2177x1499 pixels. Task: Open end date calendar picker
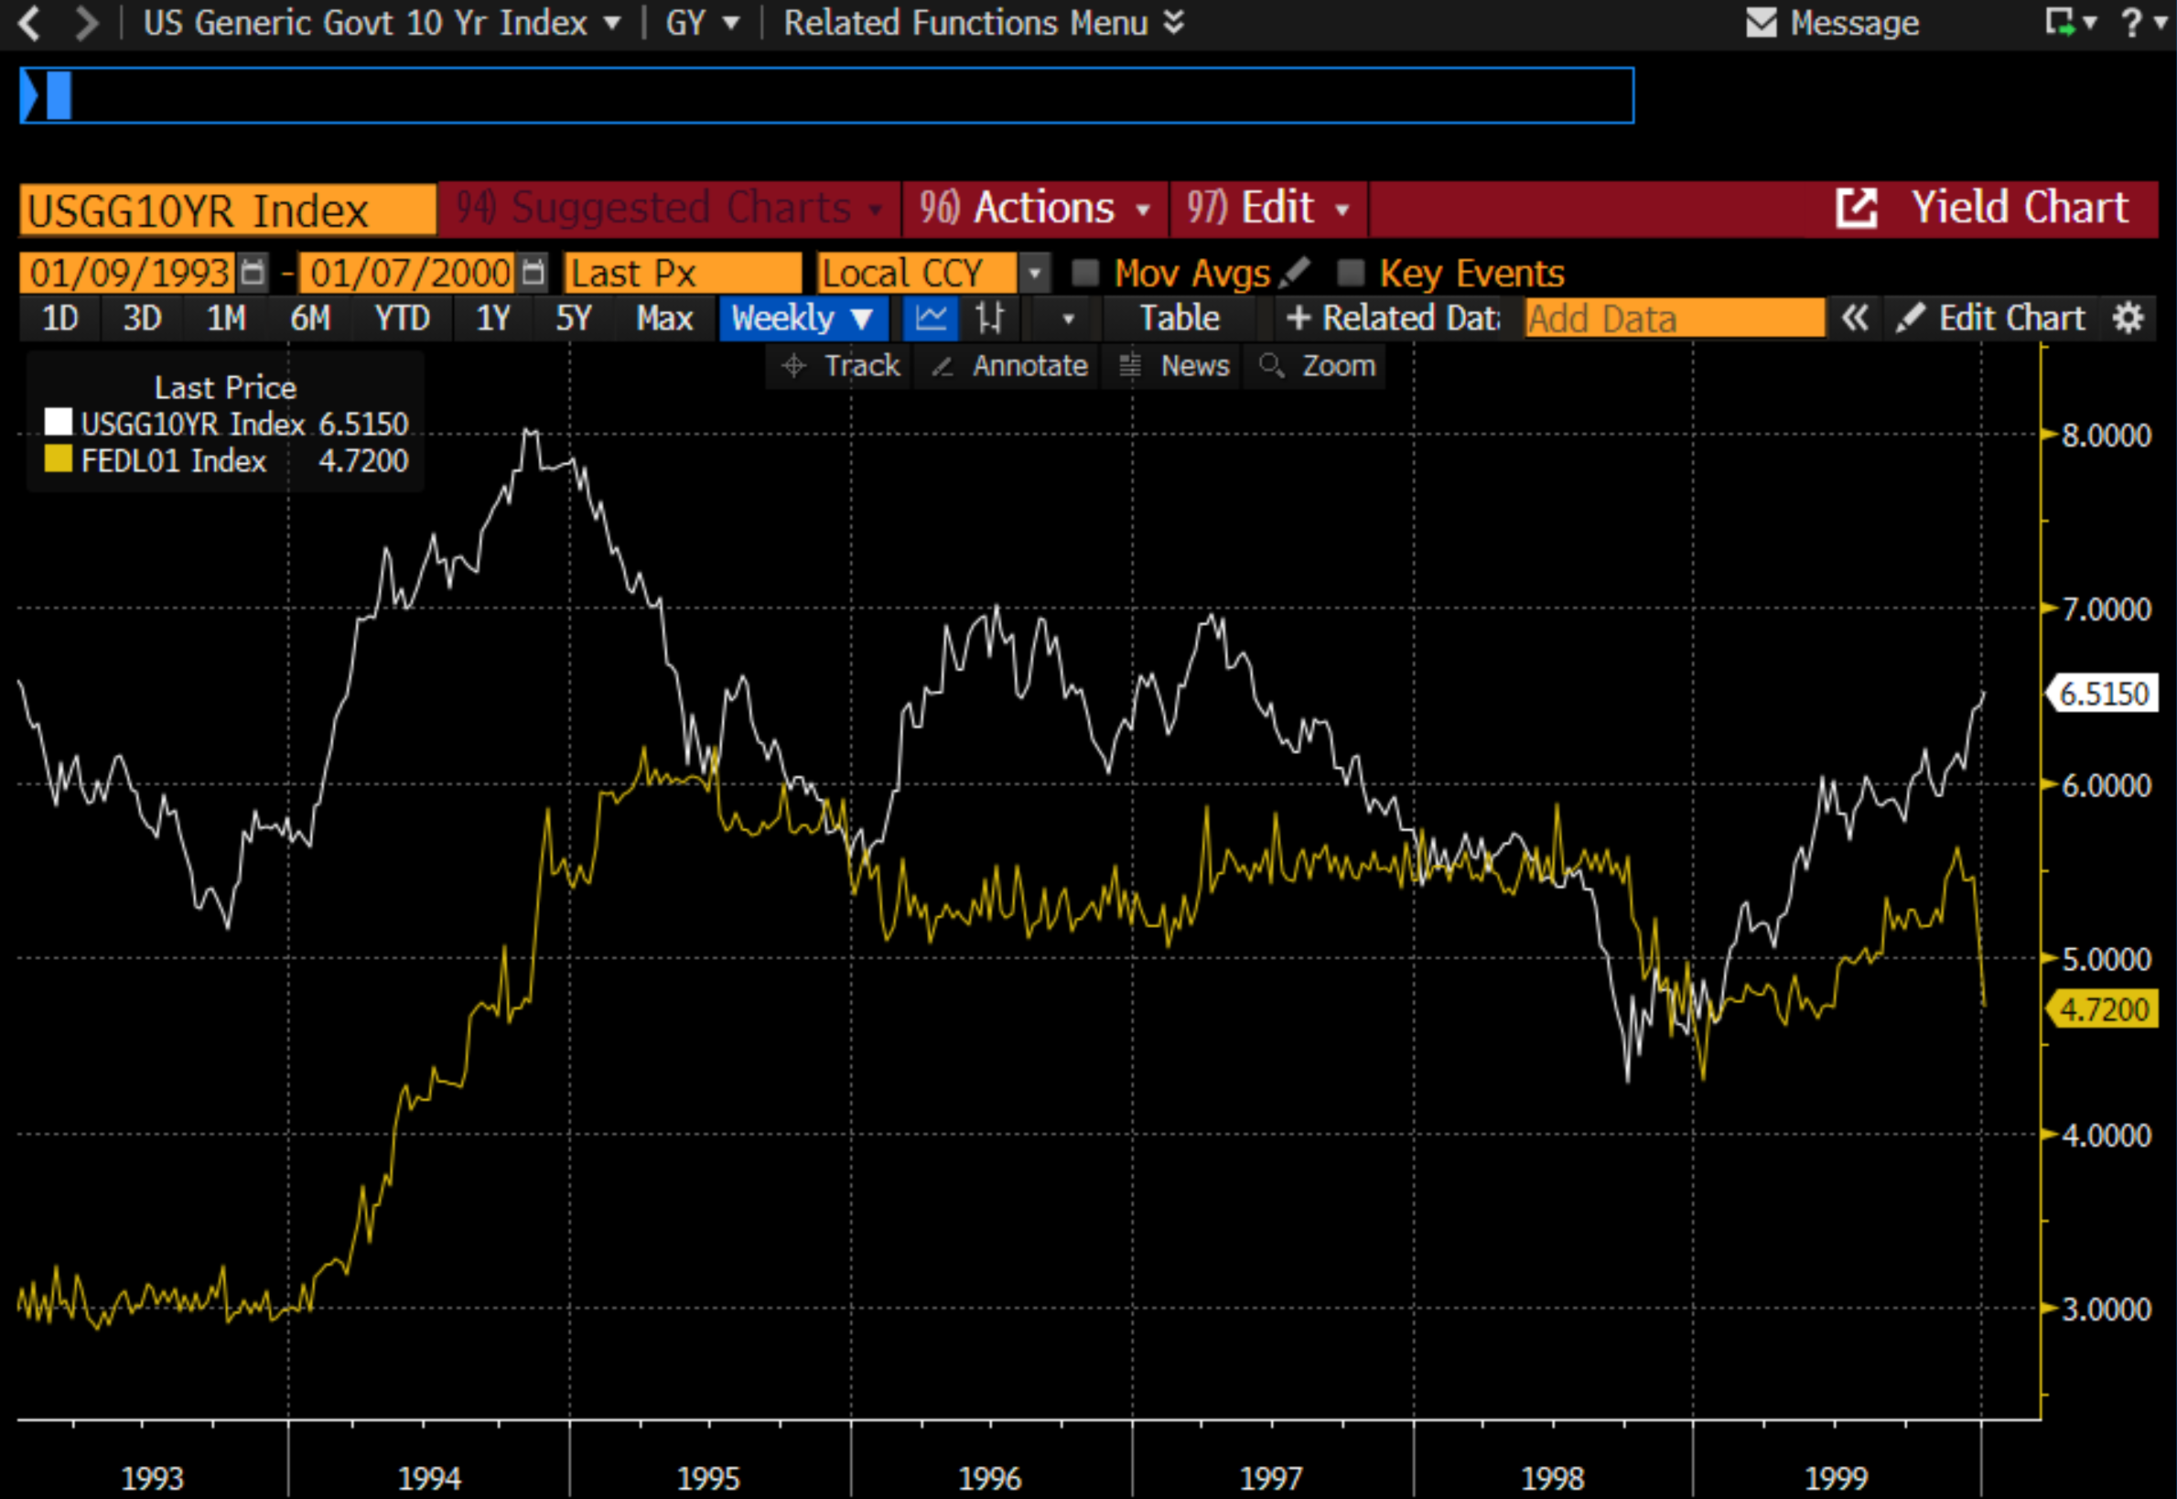pos(533,274)
